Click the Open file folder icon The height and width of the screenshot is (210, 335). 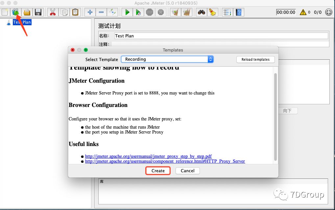pos(27,12)
